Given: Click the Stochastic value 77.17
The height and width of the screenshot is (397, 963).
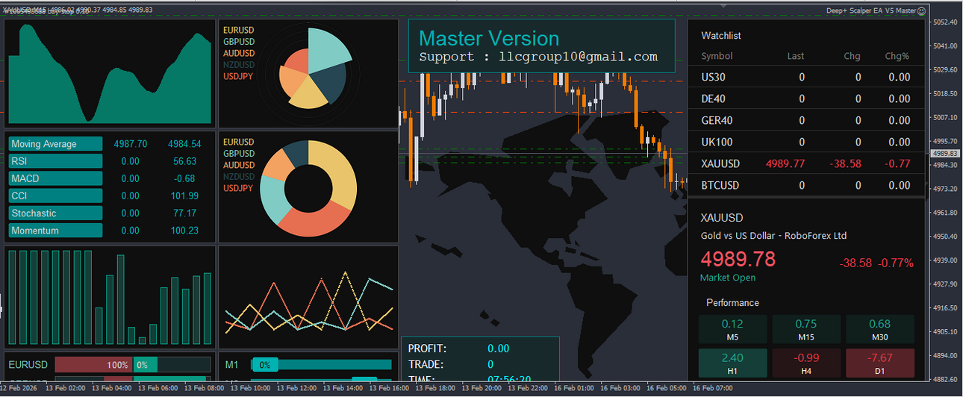Looking at the screenshot, I should point(184,213).
